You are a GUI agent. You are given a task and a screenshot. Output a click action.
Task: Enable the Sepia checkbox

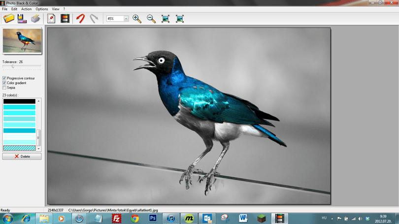tap(4, 88)
